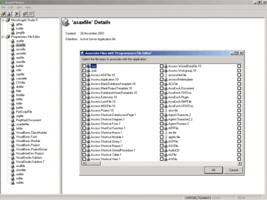Click the green SmartMenus title bar icon
This screenshot has height=200, width=267.
[x=2, y=2]
